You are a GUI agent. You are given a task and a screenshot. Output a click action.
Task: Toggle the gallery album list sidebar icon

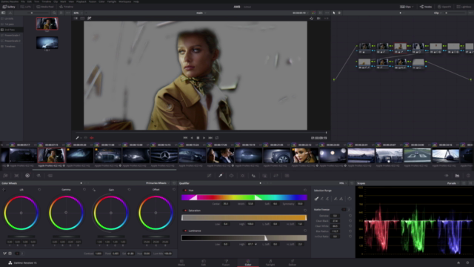coord(3,13)
